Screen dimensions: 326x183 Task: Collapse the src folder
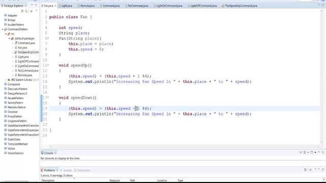pos(6,34)
